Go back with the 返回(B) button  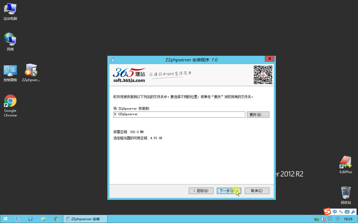pyautogui.click(x=201, y=191)
